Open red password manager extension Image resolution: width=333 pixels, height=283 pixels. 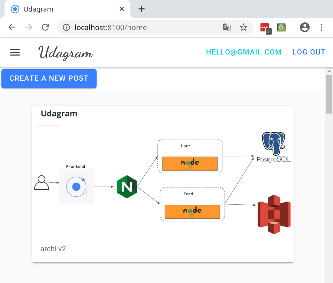click(x=265, y=28)
